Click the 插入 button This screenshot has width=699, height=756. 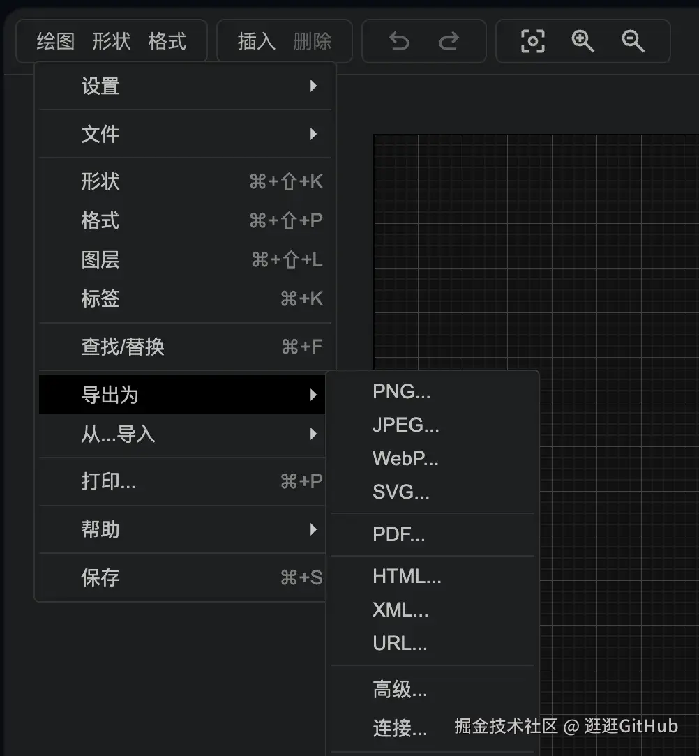pos(255,40)
